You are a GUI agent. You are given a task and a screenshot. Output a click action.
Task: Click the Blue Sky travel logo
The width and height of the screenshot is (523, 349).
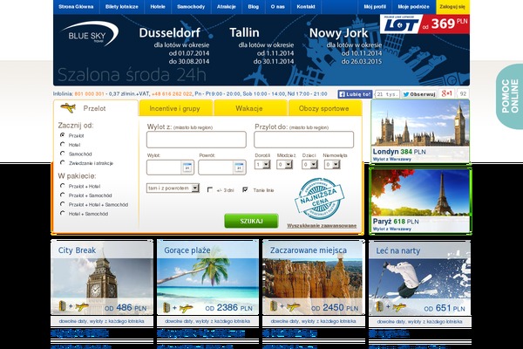click(89, 34)
